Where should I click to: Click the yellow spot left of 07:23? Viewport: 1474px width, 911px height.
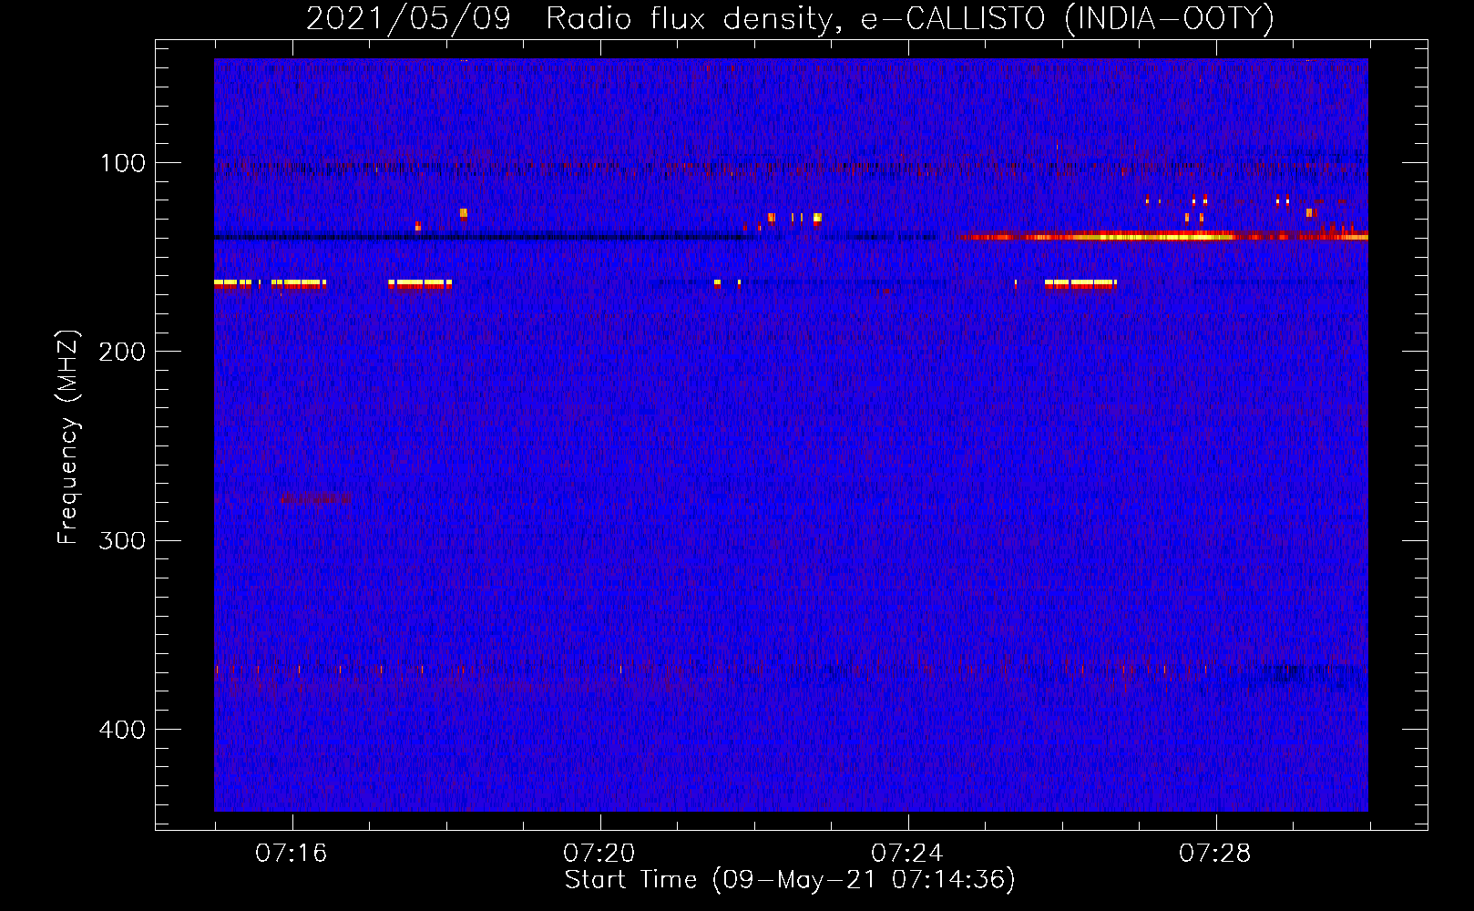pos(817,218)
